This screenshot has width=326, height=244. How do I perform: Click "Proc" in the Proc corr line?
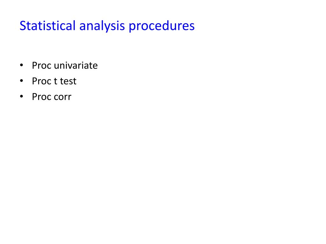tap(42, 97)
